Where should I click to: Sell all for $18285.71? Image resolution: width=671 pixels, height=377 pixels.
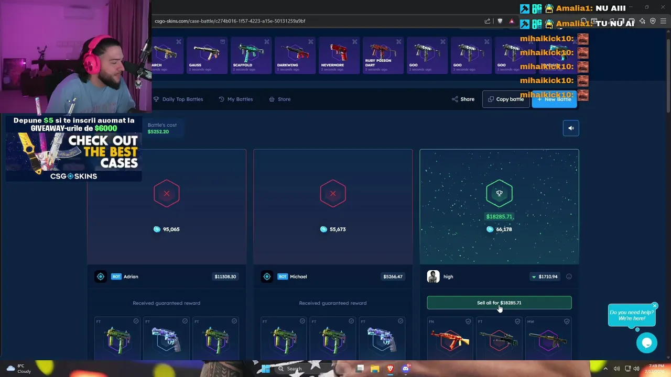499,303
